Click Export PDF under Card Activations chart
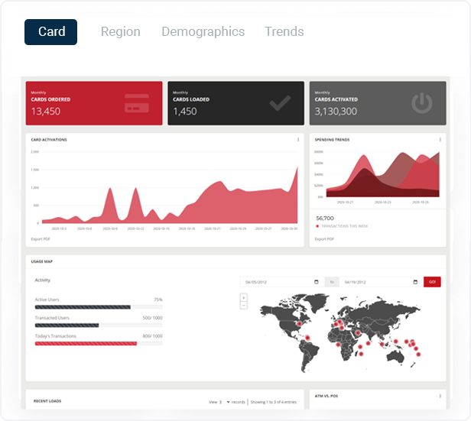The height and width of the screenshot is (421, 471). [x=41, y=239]
